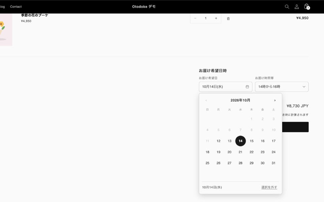Open the account login icon
The image size is (324, 202).
click(x=297, y=7)
